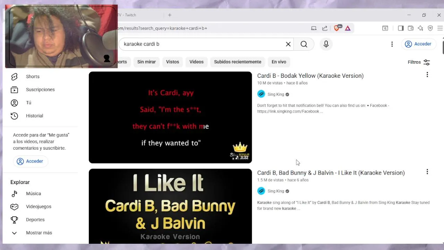
Task: Open I Like It Karaoke Version title
Action: pyautogui.click(x=331, y=173)
